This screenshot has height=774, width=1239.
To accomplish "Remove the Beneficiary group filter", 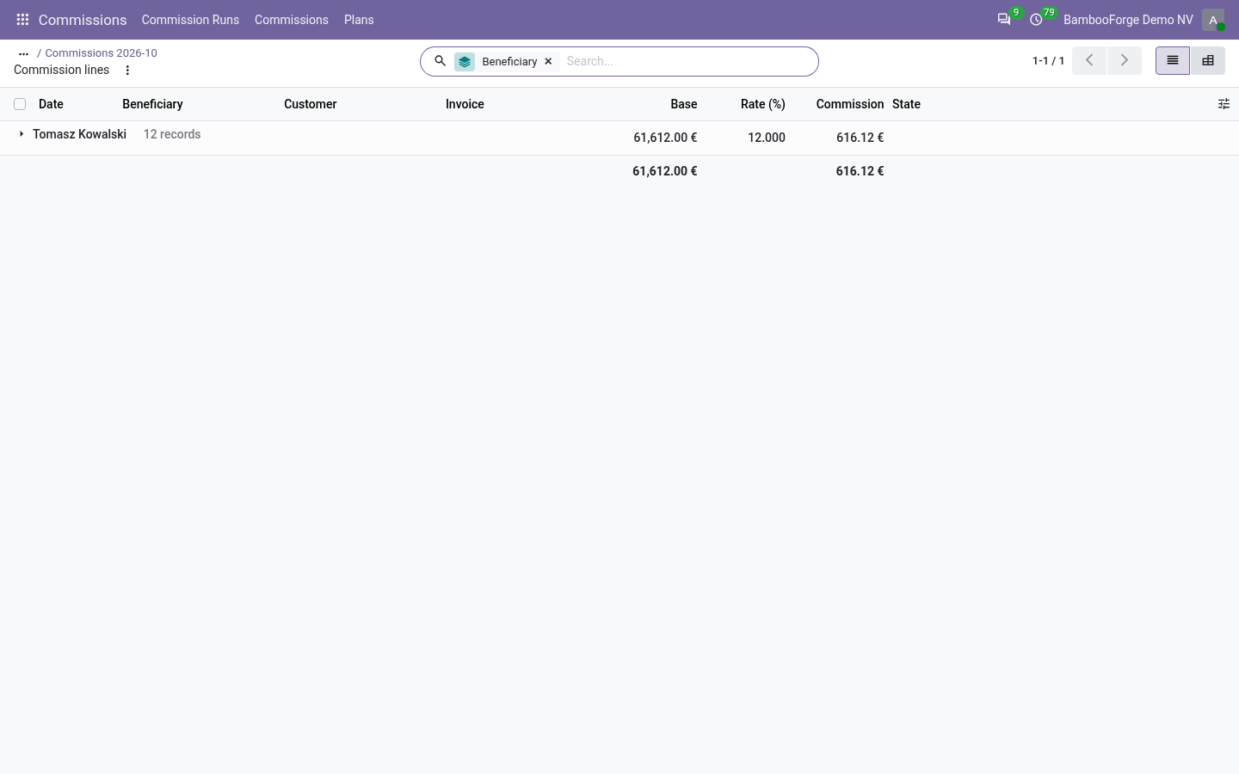I will coord(548,62).
